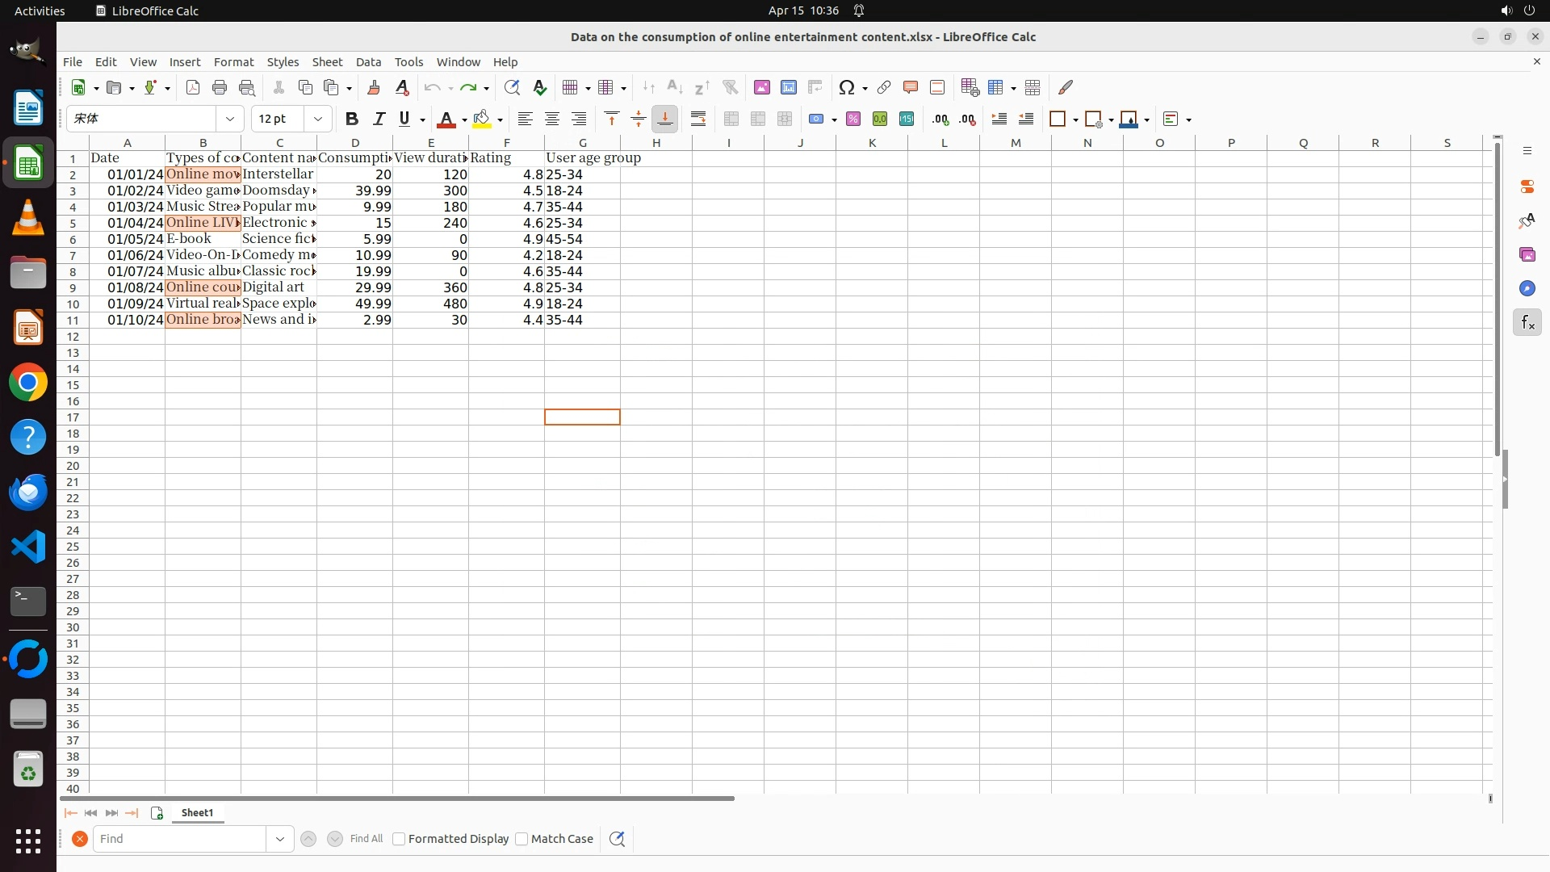
Task: Click the Print toolbar icon
Action: click(220, 87)
